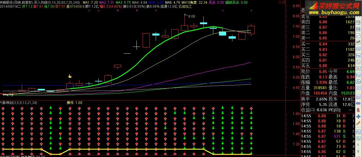
Task: Click the 华锦股份 stock title
Action: (x=8, y=2)
